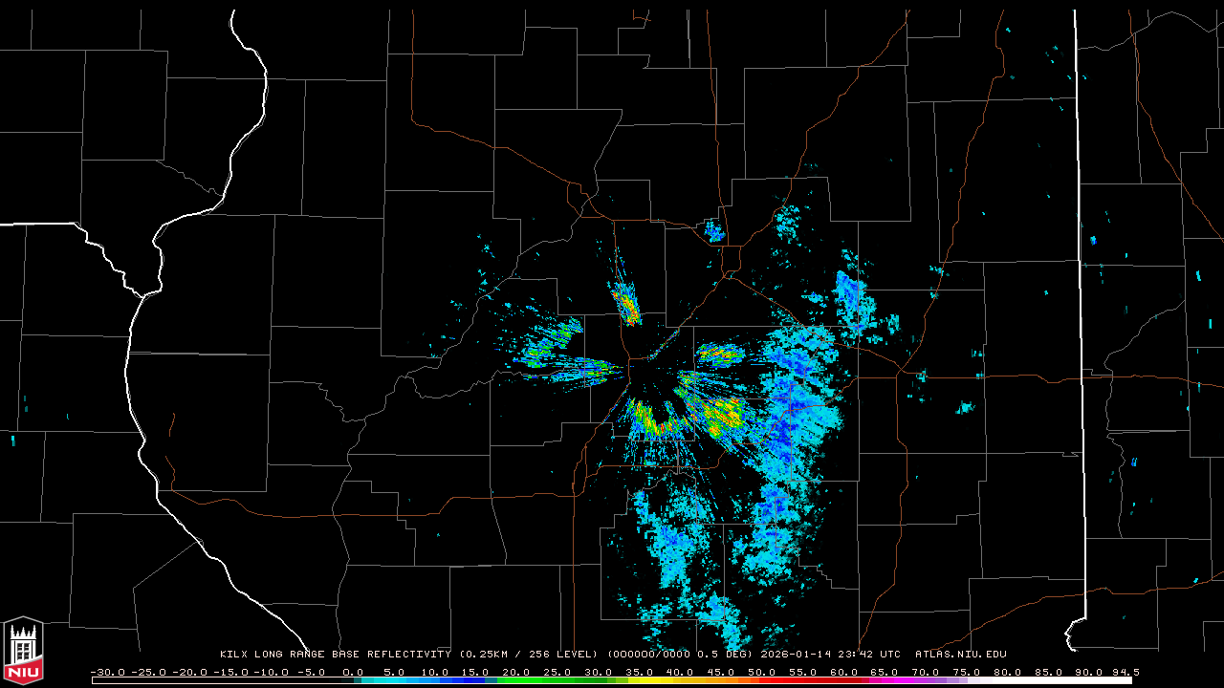This screenshot has height=688, width=1224.
Task: Click the "(0.25KM / 256 LEVEL)" resolution text
Action: 531,655
